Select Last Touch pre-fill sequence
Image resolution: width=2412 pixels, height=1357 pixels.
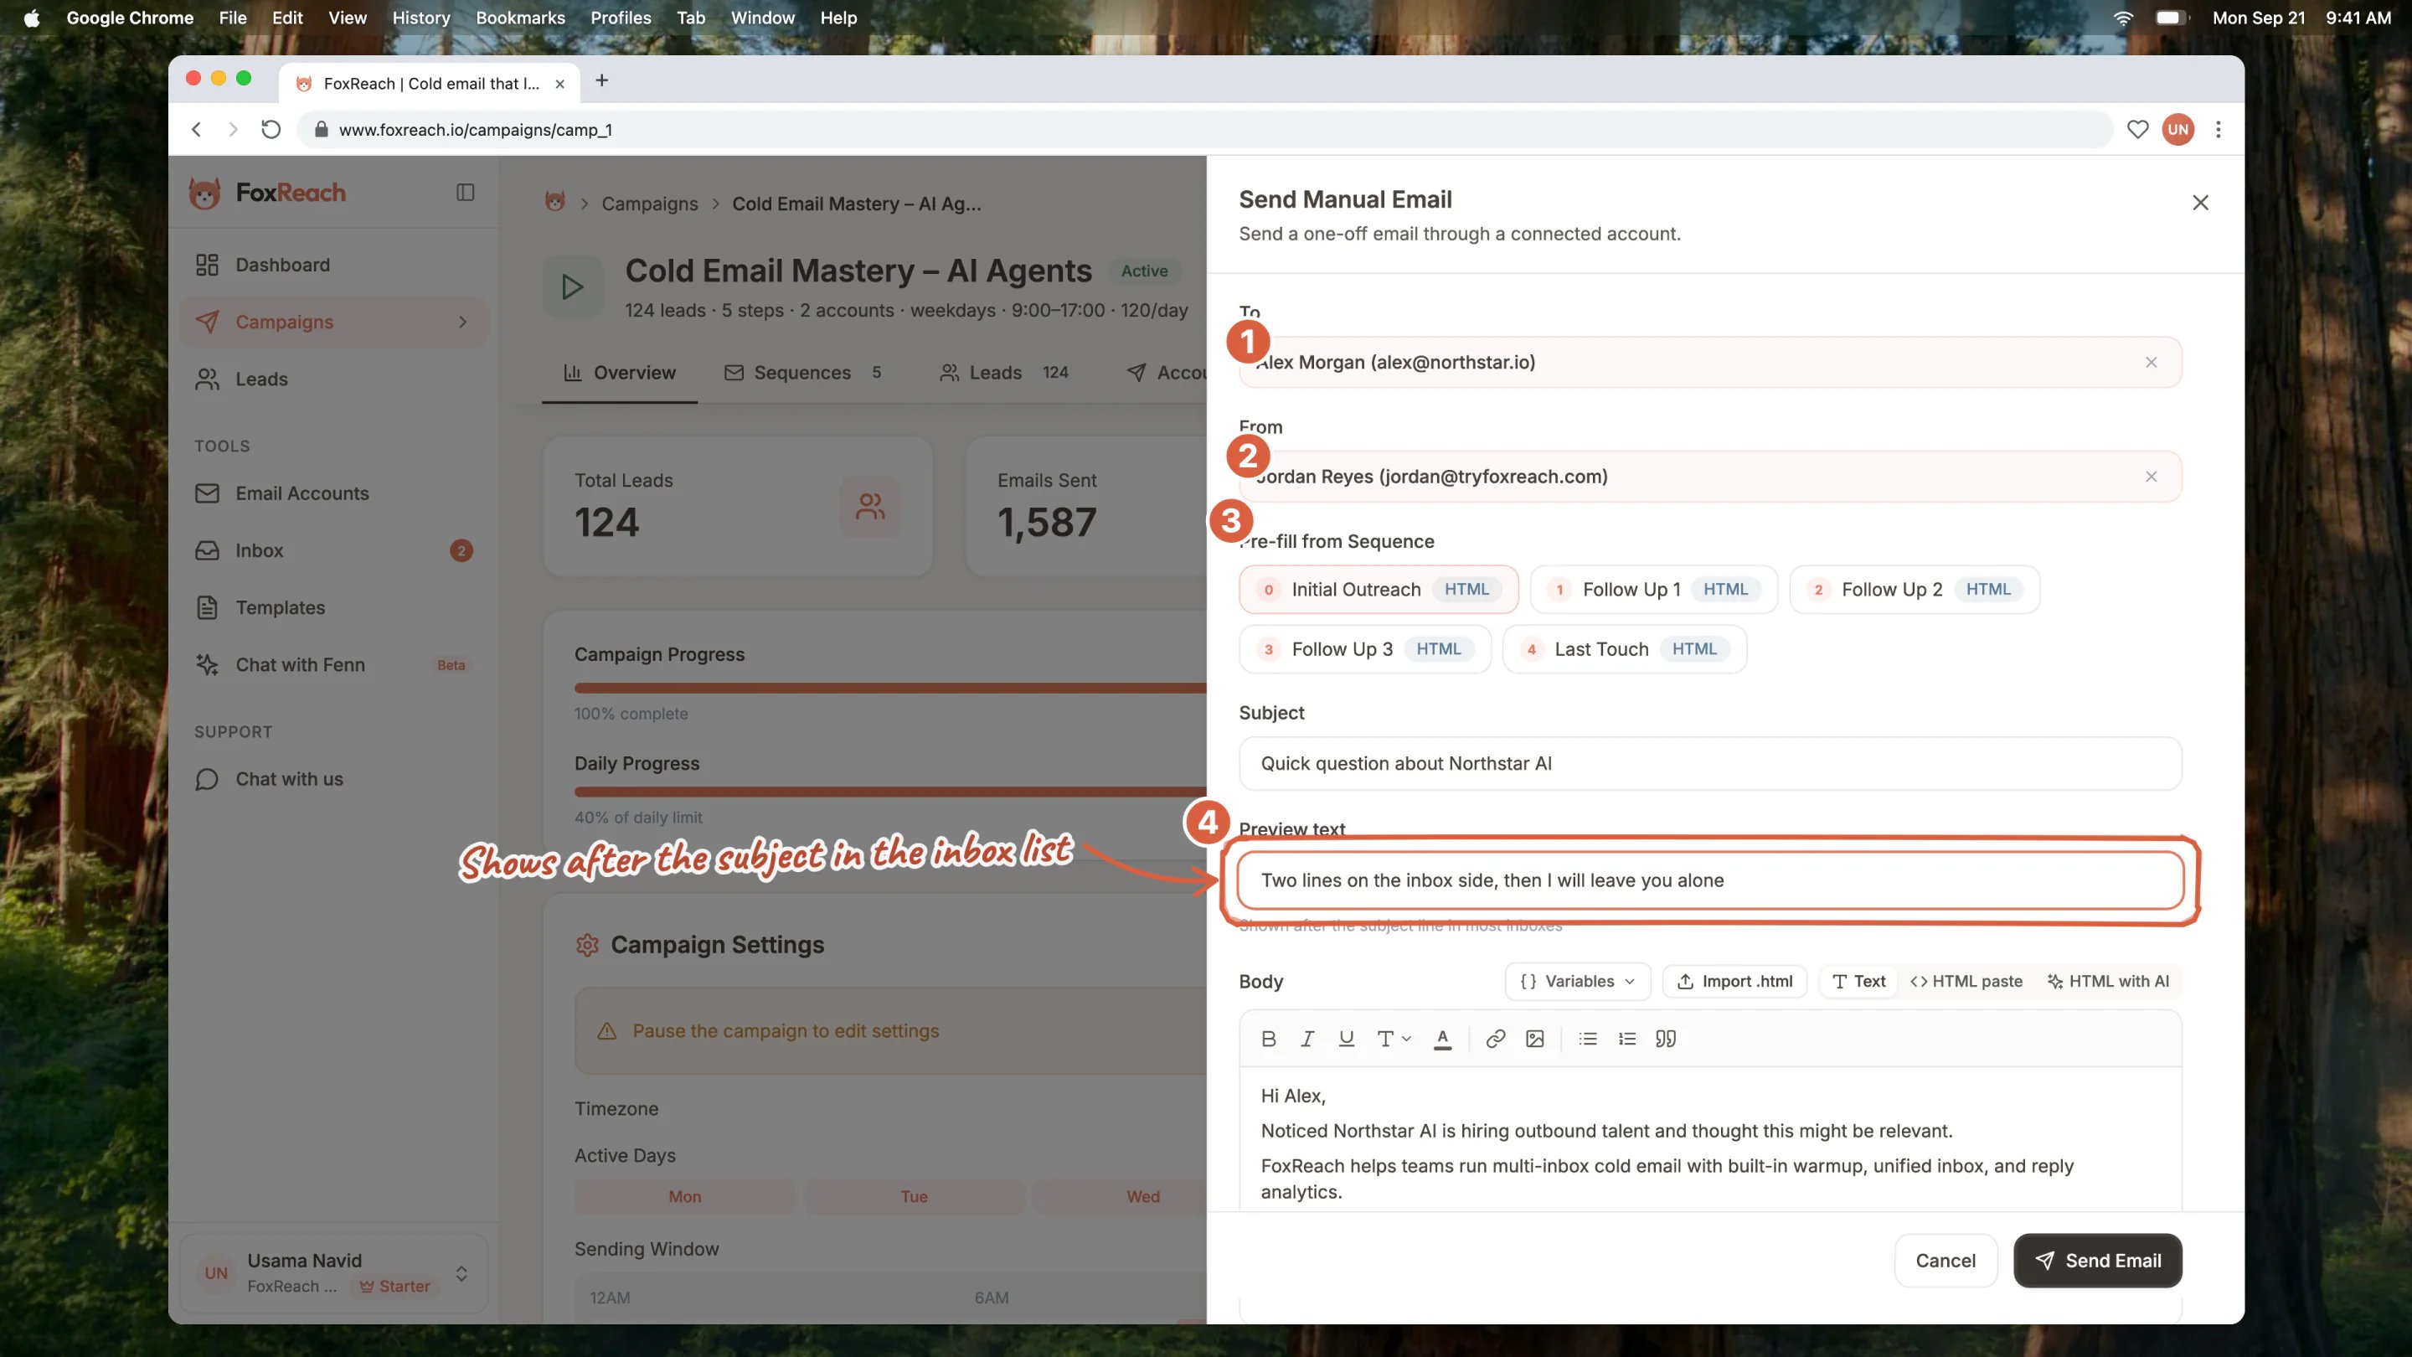coord(1625,649)
